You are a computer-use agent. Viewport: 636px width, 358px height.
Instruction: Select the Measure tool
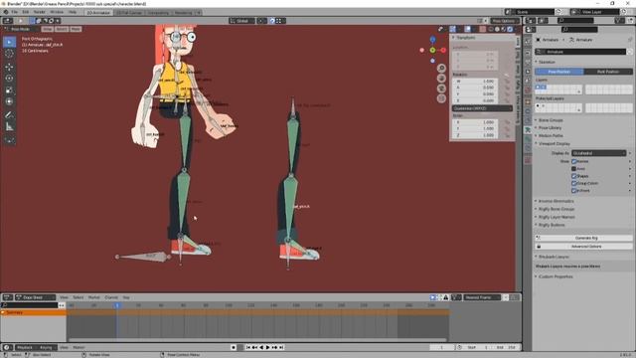pos(9,126)
